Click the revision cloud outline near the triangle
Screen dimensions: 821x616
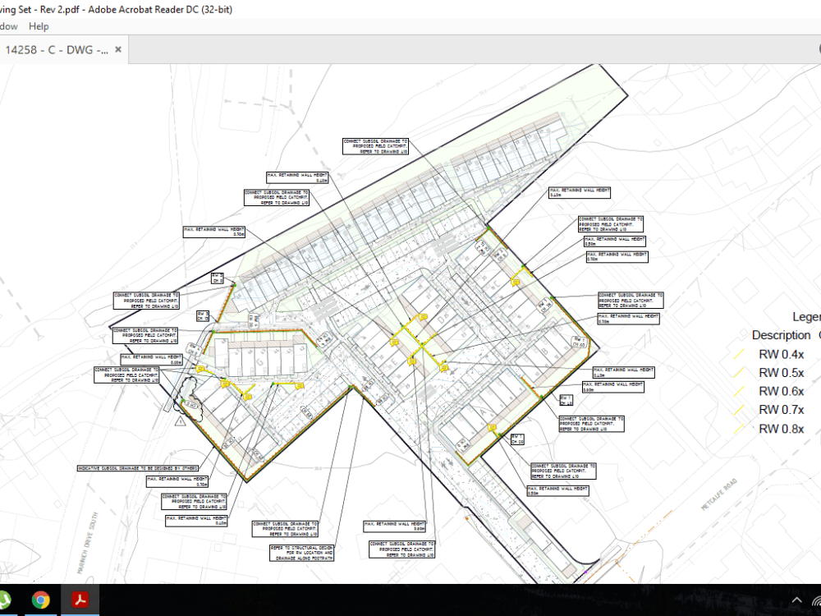[x=190, y=400]
